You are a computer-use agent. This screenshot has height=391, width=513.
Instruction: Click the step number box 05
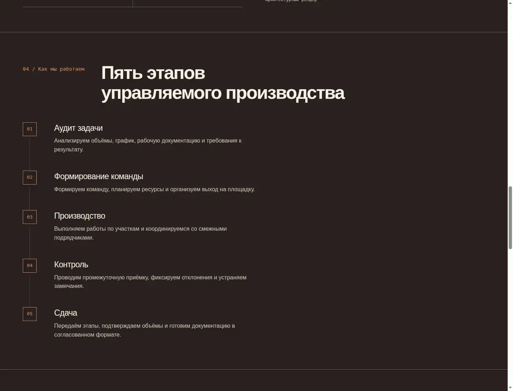29,314
